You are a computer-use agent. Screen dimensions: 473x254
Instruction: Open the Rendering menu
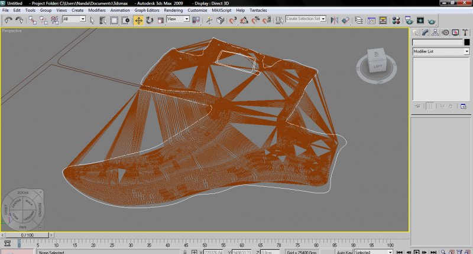click(x=173, y=11)
